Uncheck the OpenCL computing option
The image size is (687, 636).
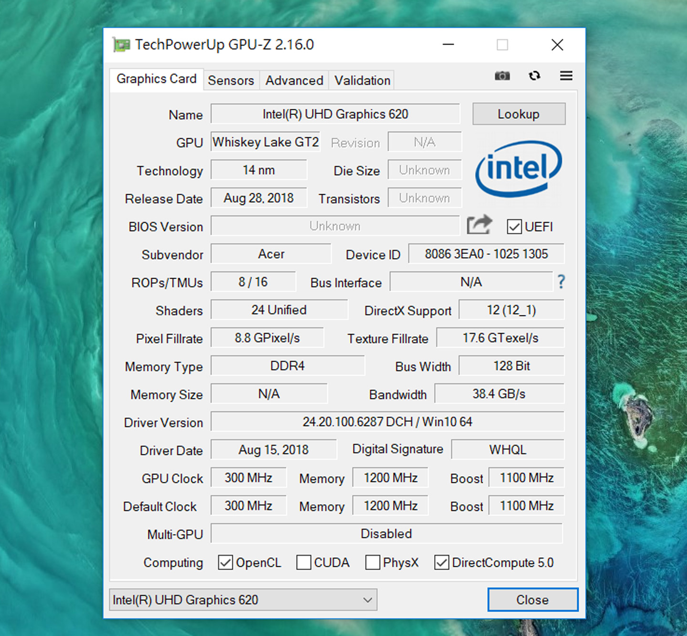(225, 563)
